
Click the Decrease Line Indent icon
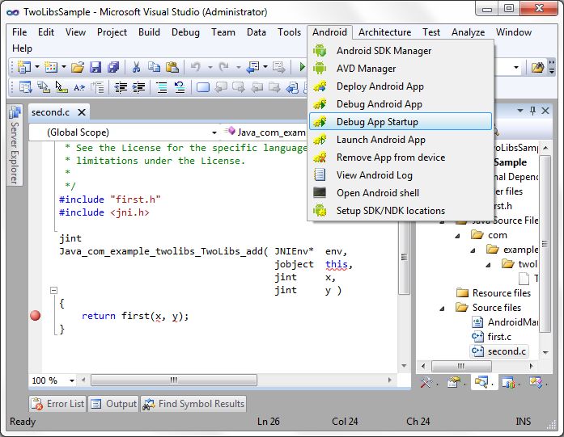pyautogui.click(x=121, y=87)
